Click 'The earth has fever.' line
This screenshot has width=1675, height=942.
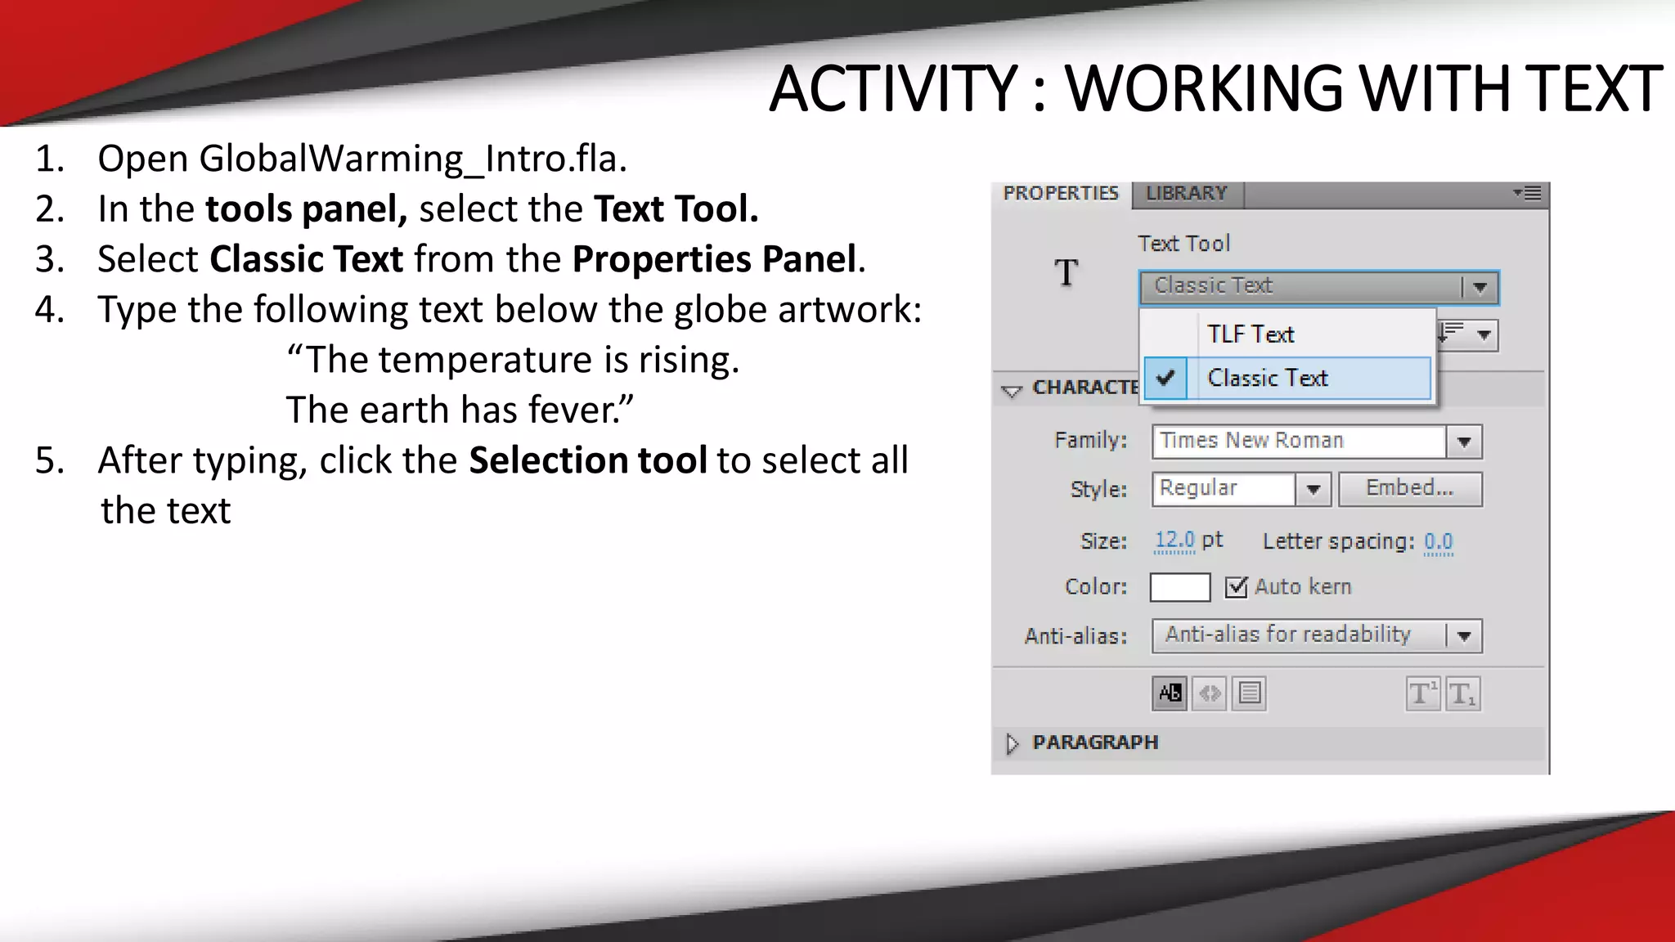(x=460, y=410)
